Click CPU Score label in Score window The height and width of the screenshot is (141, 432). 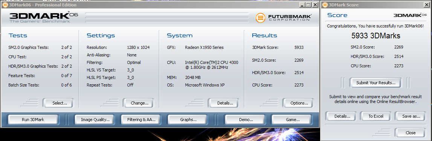coord(361,66)
